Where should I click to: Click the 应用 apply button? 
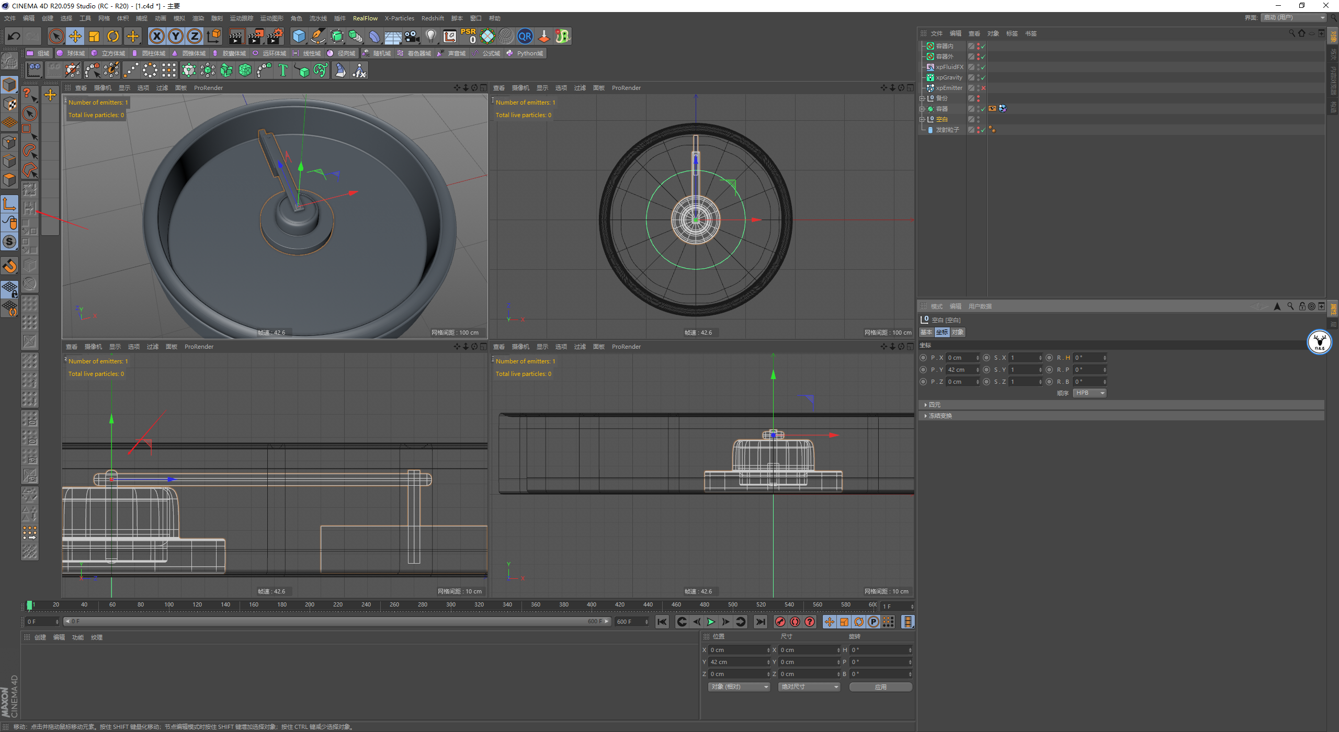point(880,687)
